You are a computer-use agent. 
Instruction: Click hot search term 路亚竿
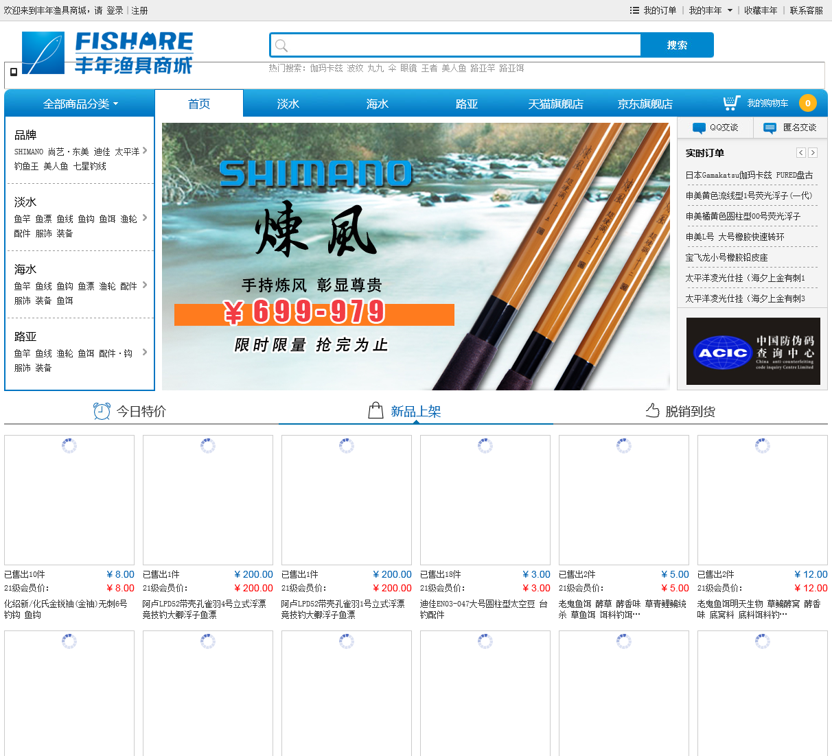click(483, 68)
